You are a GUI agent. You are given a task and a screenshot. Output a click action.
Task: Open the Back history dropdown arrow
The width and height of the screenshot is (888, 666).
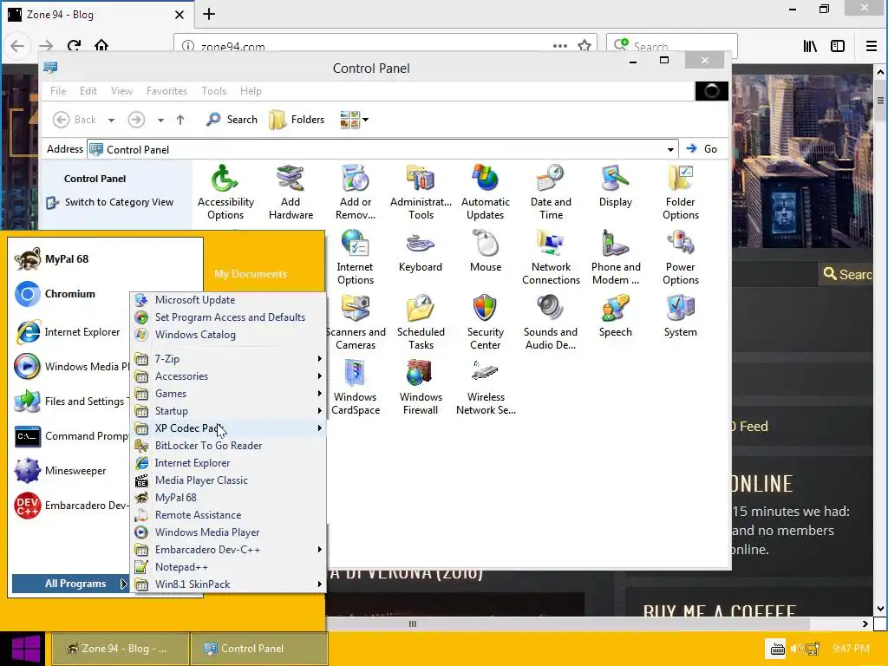tap(111, 120)
